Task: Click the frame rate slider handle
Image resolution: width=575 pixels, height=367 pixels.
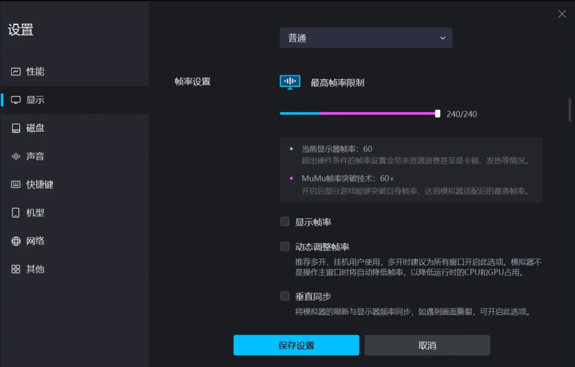Action: point(438,114)
